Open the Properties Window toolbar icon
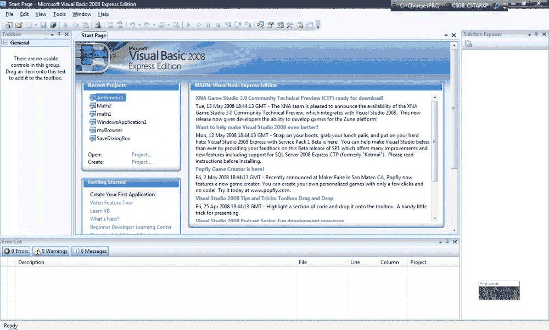The width and height of the screenshot is (549, 330). coord(270,25)
